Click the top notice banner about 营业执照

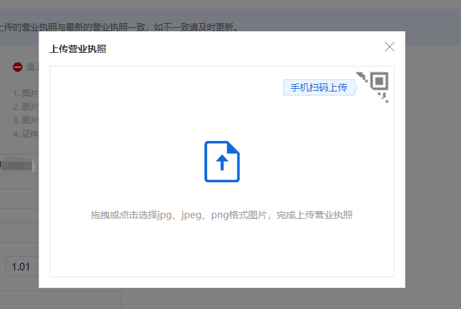click(136, 28)
